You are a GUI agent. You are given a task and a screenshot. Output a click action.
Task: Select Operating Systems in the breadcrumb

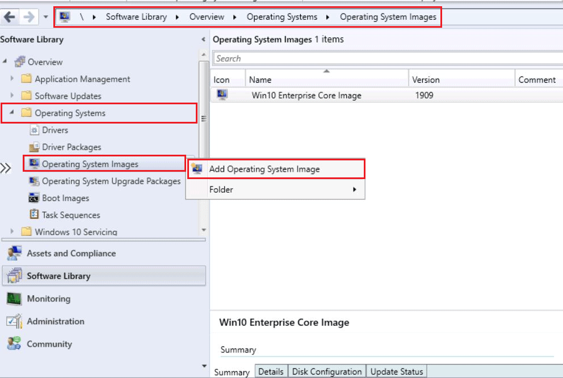pos(282,17)
